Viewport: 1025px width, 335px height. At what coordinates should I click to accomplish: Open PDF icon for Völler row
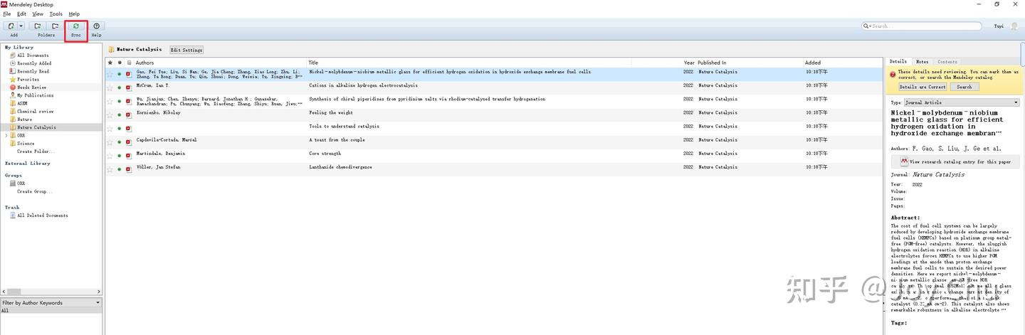(x=129, y=169)
